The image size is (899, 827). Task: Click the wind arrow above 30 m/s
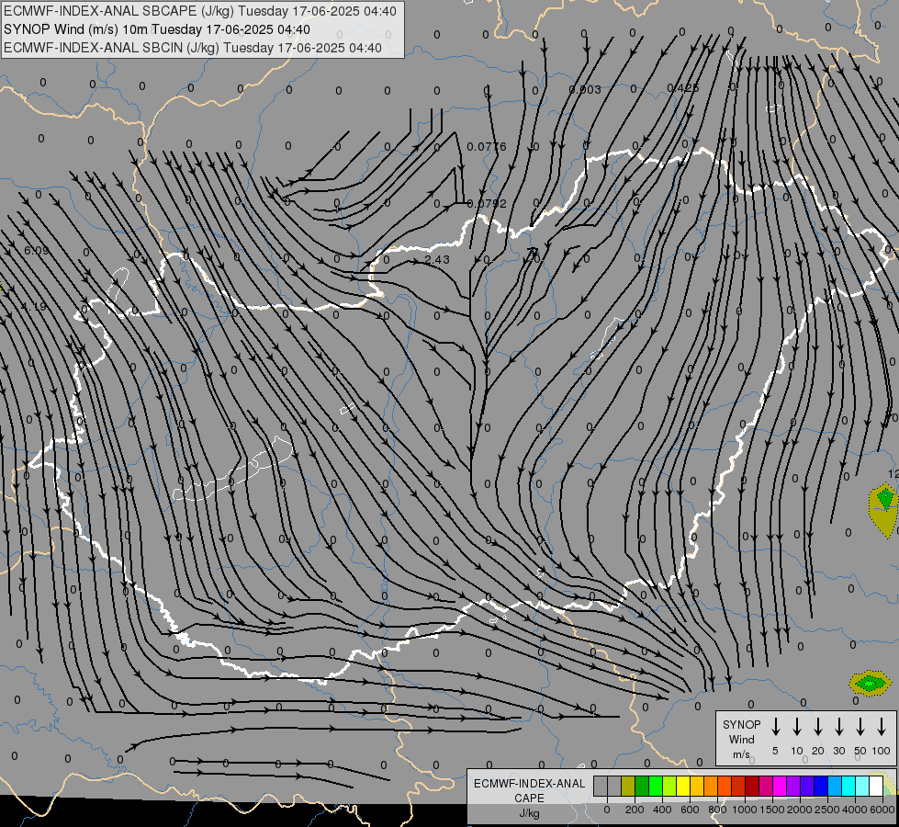[839, 727]
